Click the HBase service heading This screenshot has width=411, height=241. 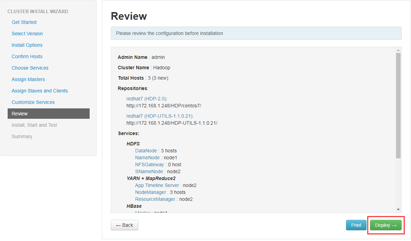[134, 206]
